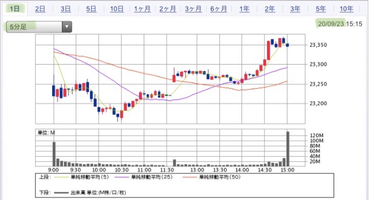Viewport: 374px width, 200px height.
Task: Click the 80M volume axis label
Action: pos(315,146)
